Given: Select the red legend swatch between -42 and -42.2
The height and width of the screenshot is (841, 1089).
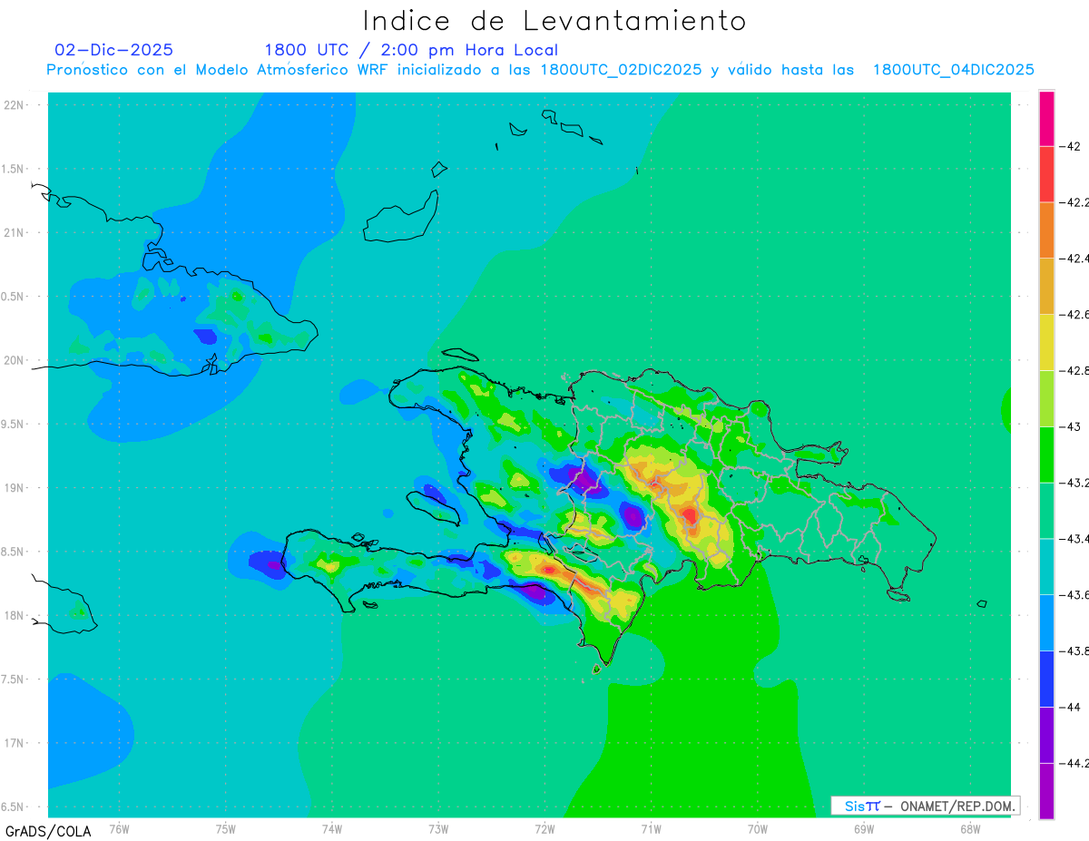Looking at the screenshot, I should [x=1046, y=174].
